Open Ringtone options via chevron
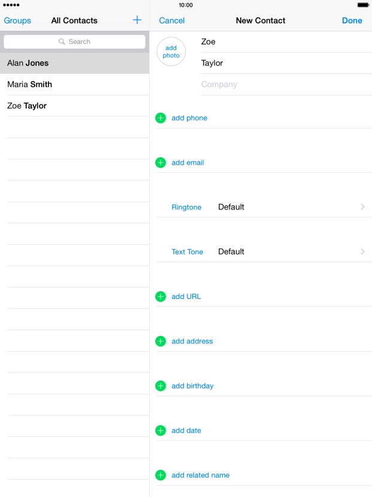The image size is (372, 497). point(362,207)
